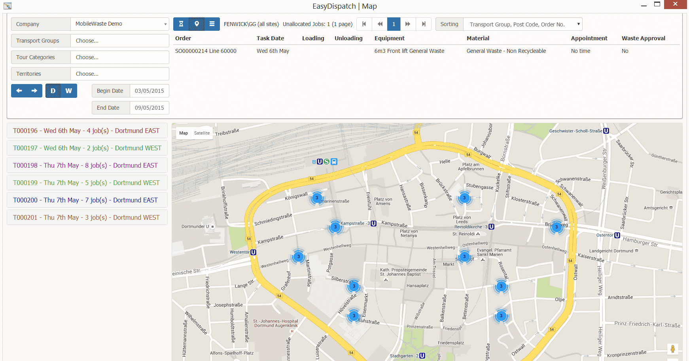Click cluster marker near Olpe

click(x=501, y=316)
